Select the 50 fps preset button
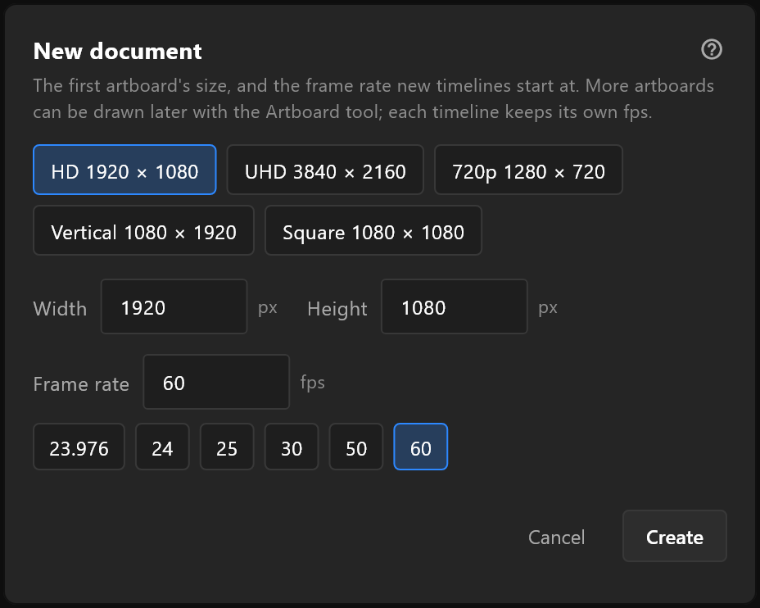The image size is (760, 608). point(356,447)
